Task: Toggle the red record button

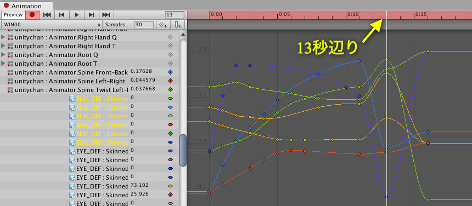Action: (32, 15)
